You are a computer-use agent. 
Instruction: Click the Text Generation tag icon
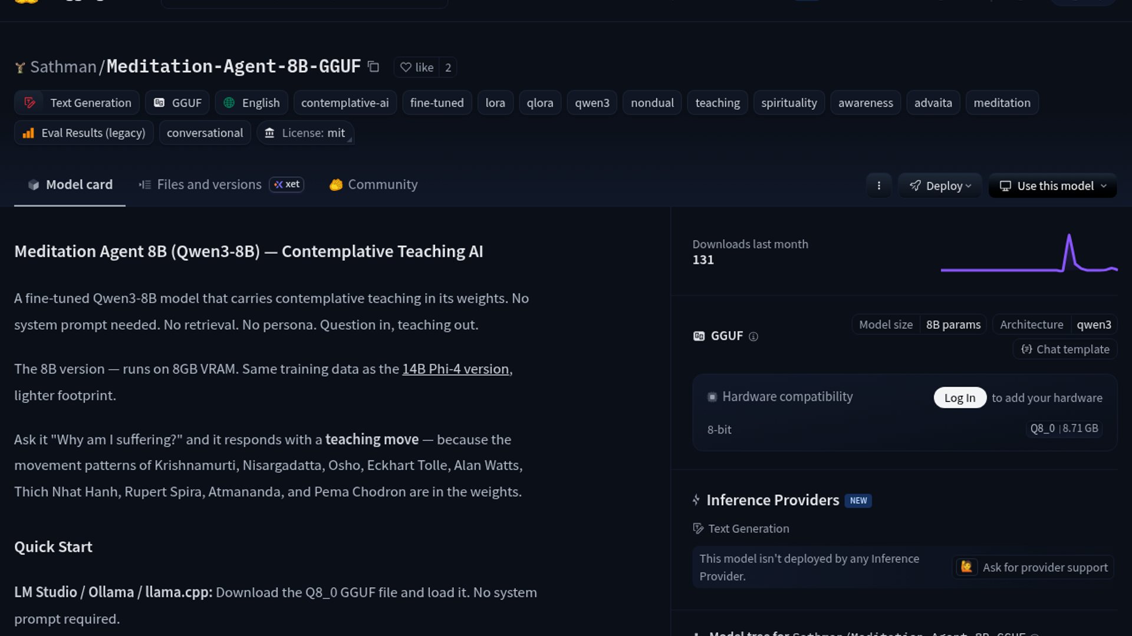29,102
